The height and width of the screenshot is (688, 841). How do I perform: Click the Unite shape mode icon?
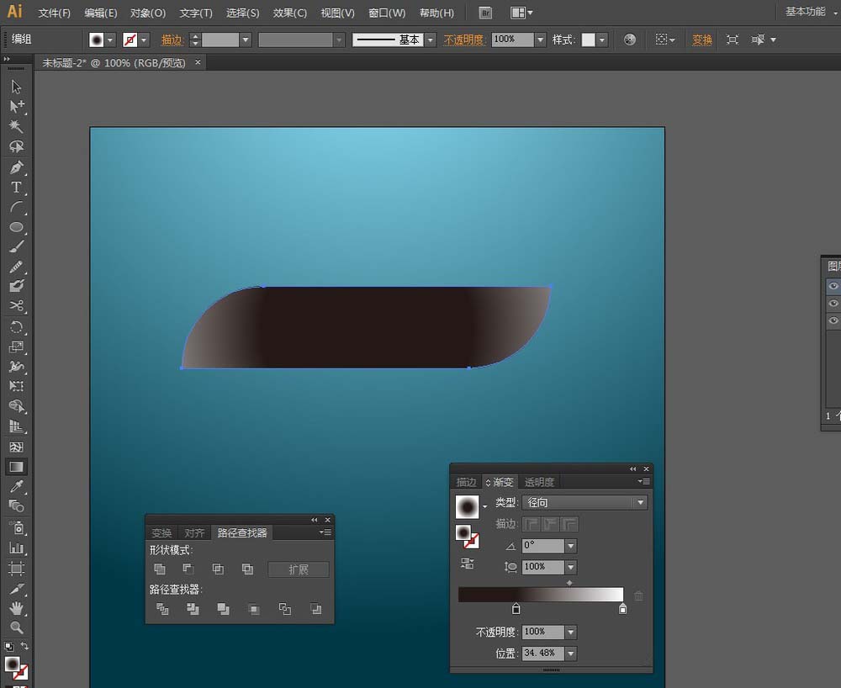pyautogui.click(x=159, y=569)
